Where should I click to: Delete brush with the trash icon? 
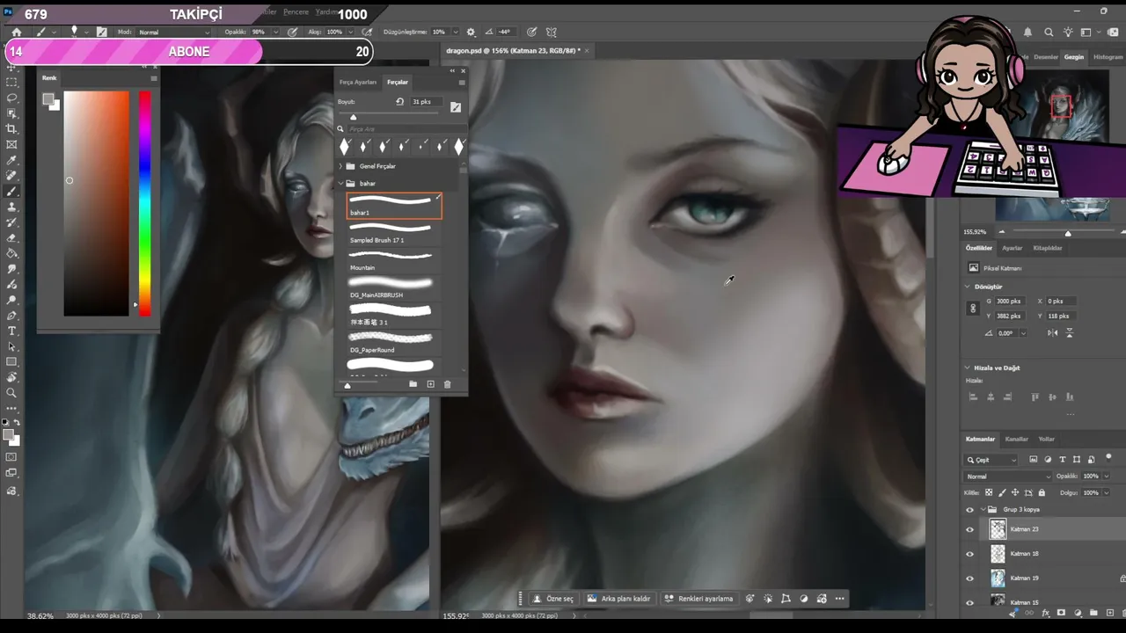pyautogui.click(x=447, y=384)
